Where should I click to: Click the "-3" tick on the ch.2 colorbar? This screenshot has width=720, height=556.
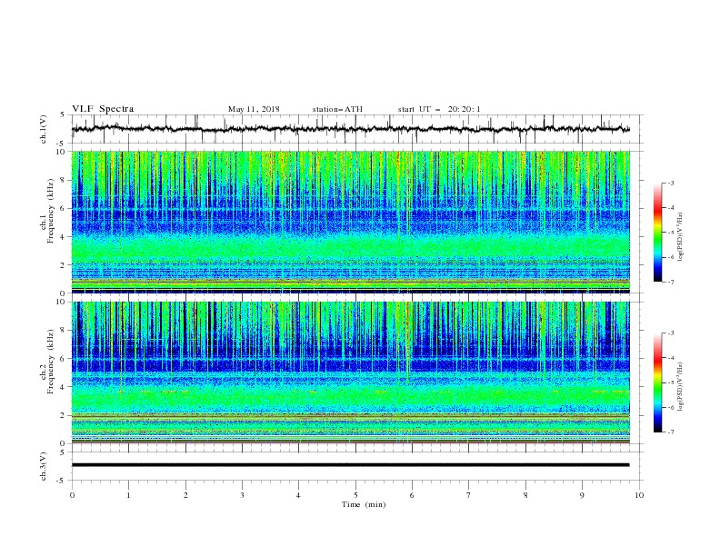pos(670,333)
